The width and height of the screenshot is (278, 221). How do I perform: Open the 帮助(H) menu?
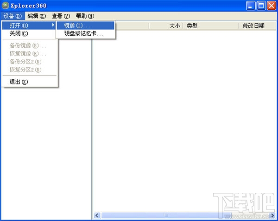[x=85, y=16]
